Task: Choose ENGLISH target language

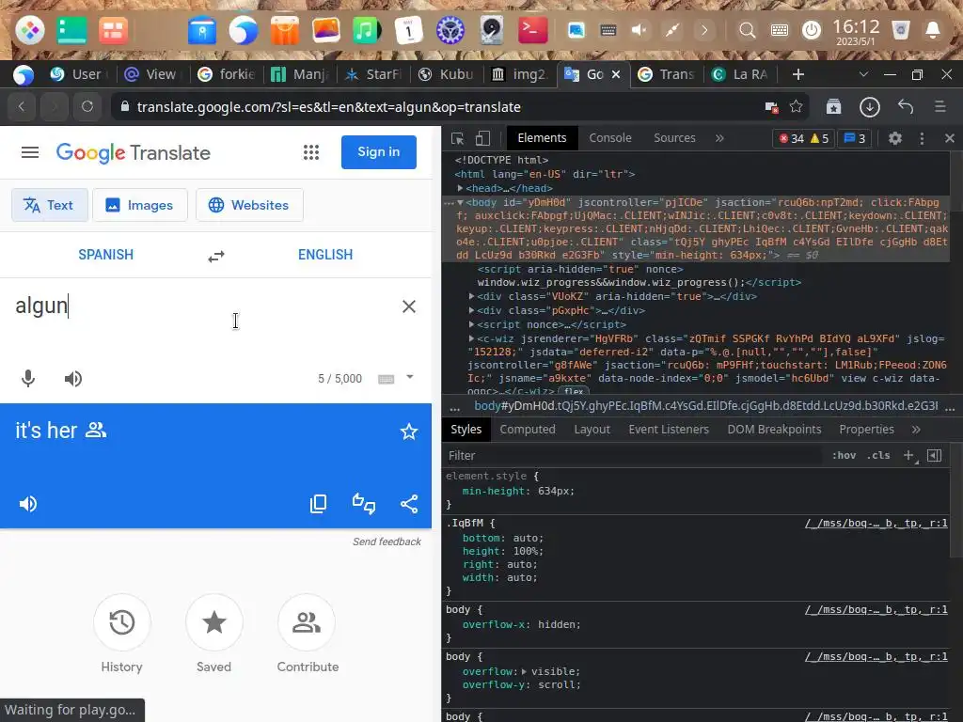Action: (325, 255)
